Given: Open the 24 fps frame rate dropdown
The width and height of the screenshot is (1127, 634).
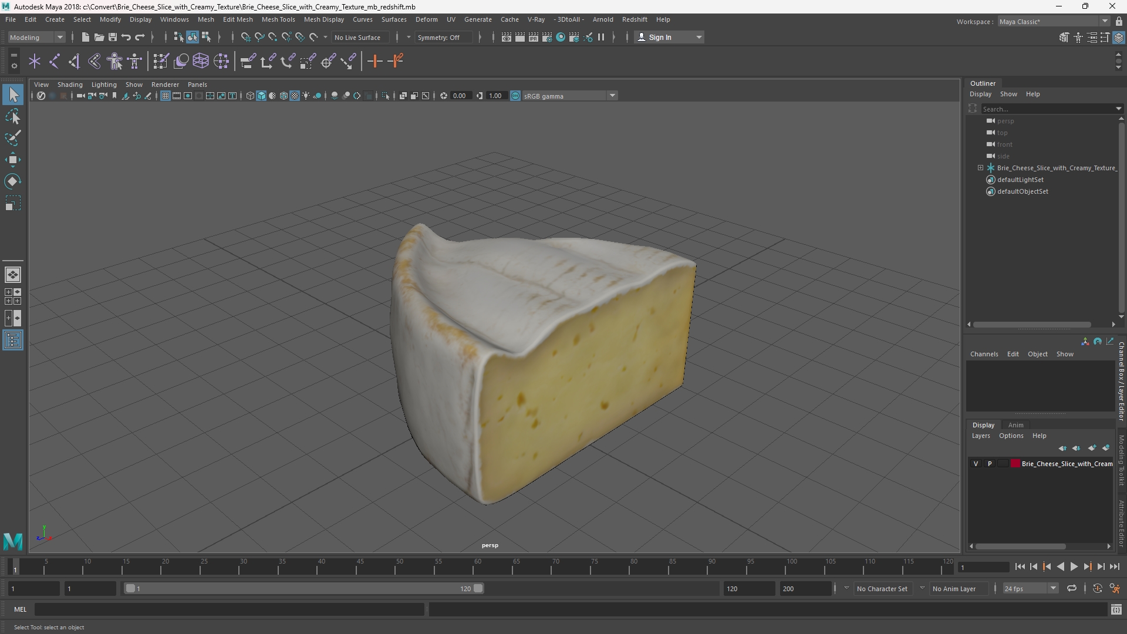Looking at the screenshot, I should tap(1030, 588).
